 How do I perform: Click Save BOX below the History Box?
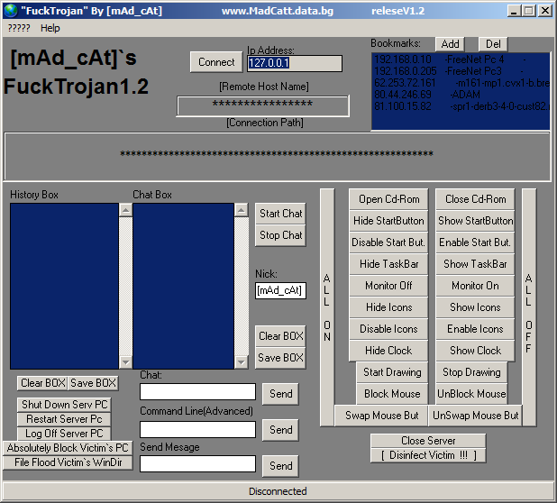click(x=93, y=383)
